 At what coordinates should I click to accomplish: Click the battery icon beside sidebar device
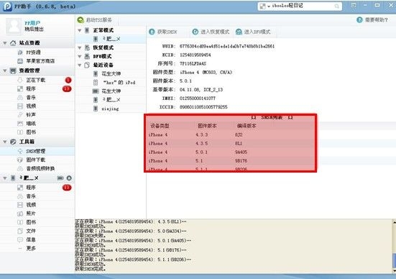coord(60,178)
